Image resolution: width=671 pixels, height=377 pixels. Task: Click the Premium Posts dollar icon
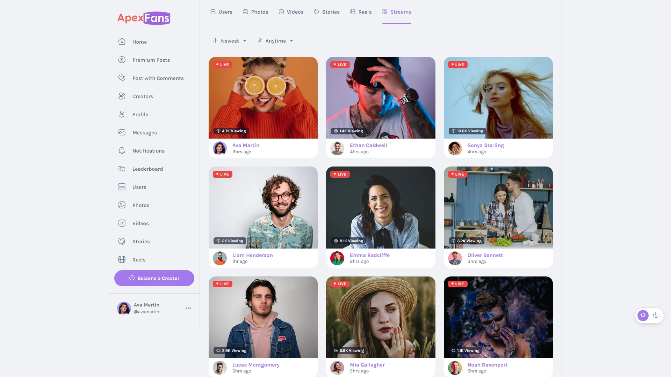122,60
